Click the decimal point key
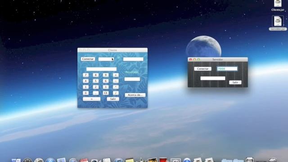Viewport: 288px width, 162px height. click(x=95, y=93)
